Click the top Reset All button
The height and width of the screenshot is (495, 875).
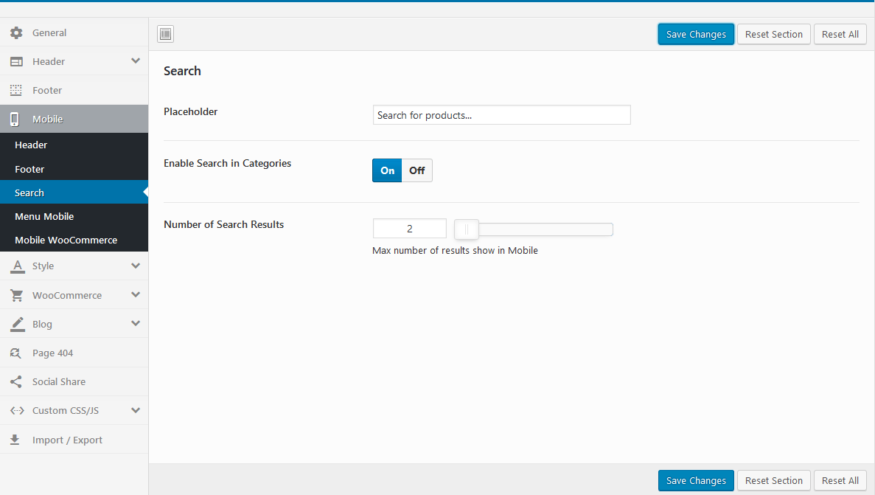(x=840, y=34)
